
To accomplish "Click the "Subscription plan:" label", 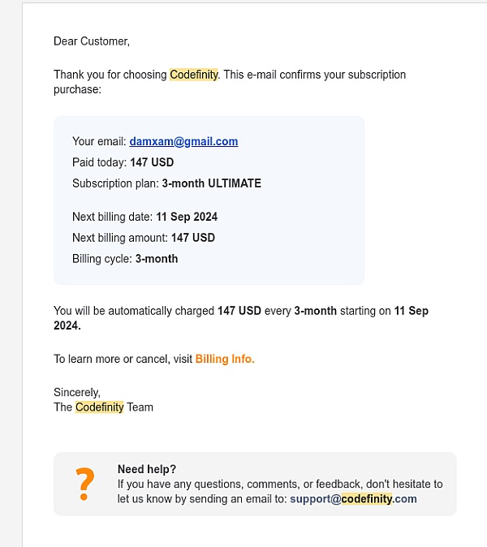I will 115,183.
